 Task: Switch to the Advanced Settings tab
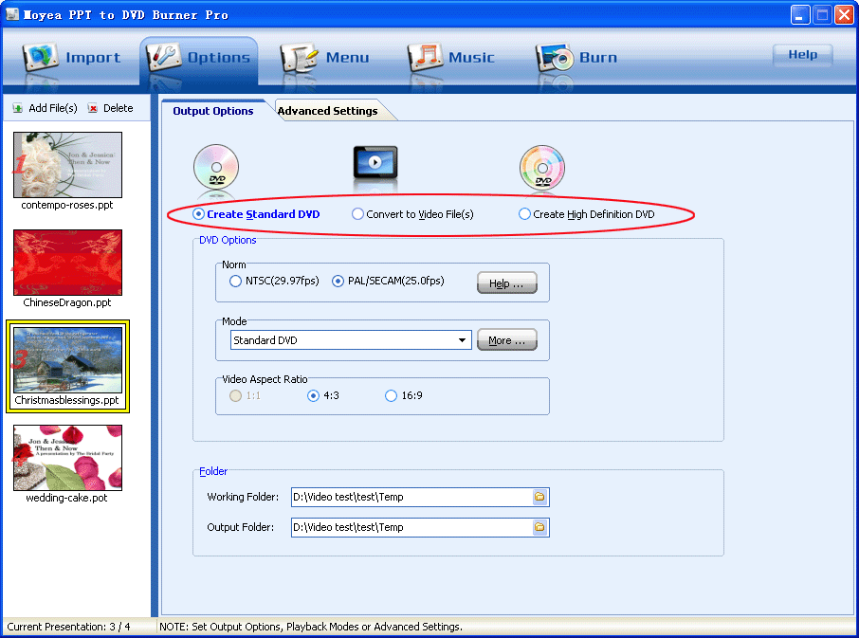pyautogui.click(x=328, y=110)
